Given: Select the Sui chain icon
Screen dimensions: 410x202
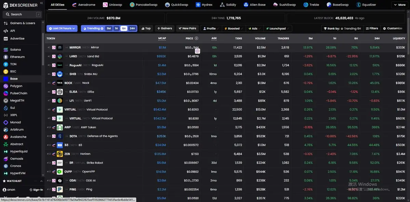Looking at the screenshot, I should point(5,108).
